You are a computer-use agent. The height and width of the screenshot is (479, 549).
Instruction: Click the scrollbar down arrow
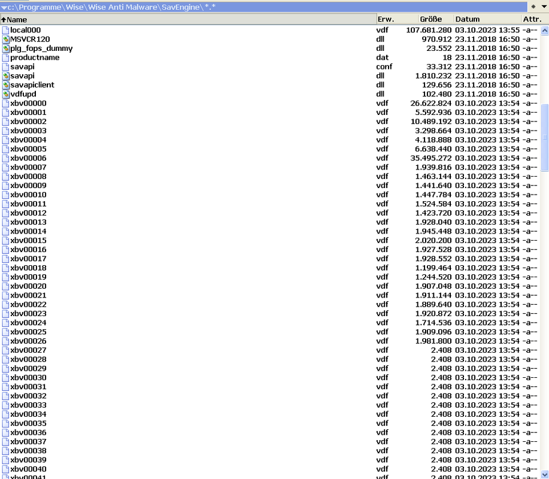[544, 474]
